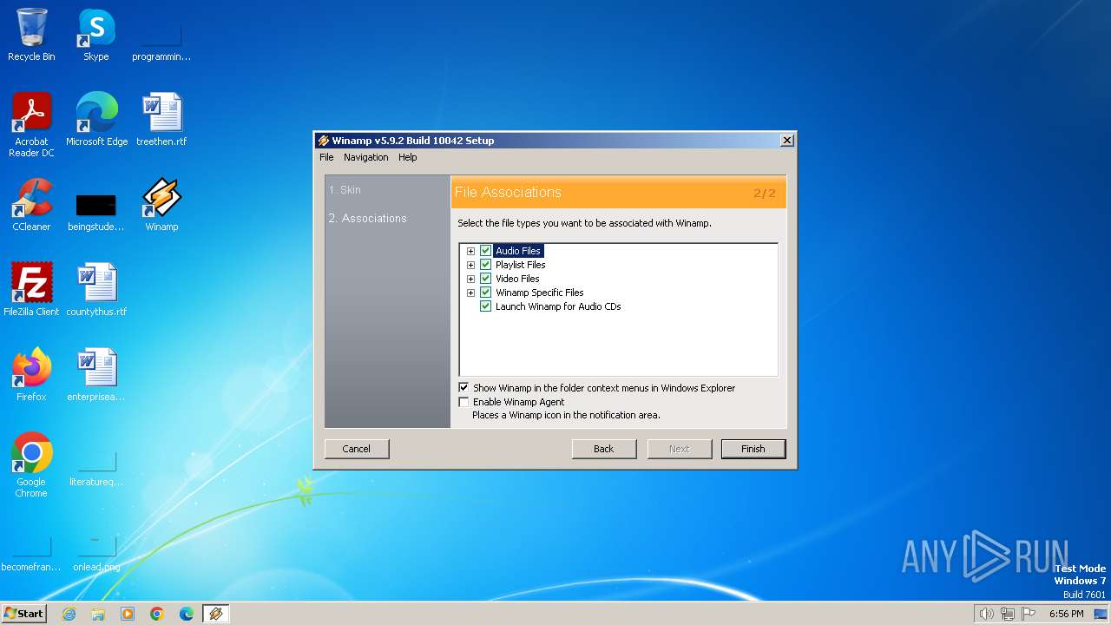Open Chrome from the taskbar

tap(157, 614)
